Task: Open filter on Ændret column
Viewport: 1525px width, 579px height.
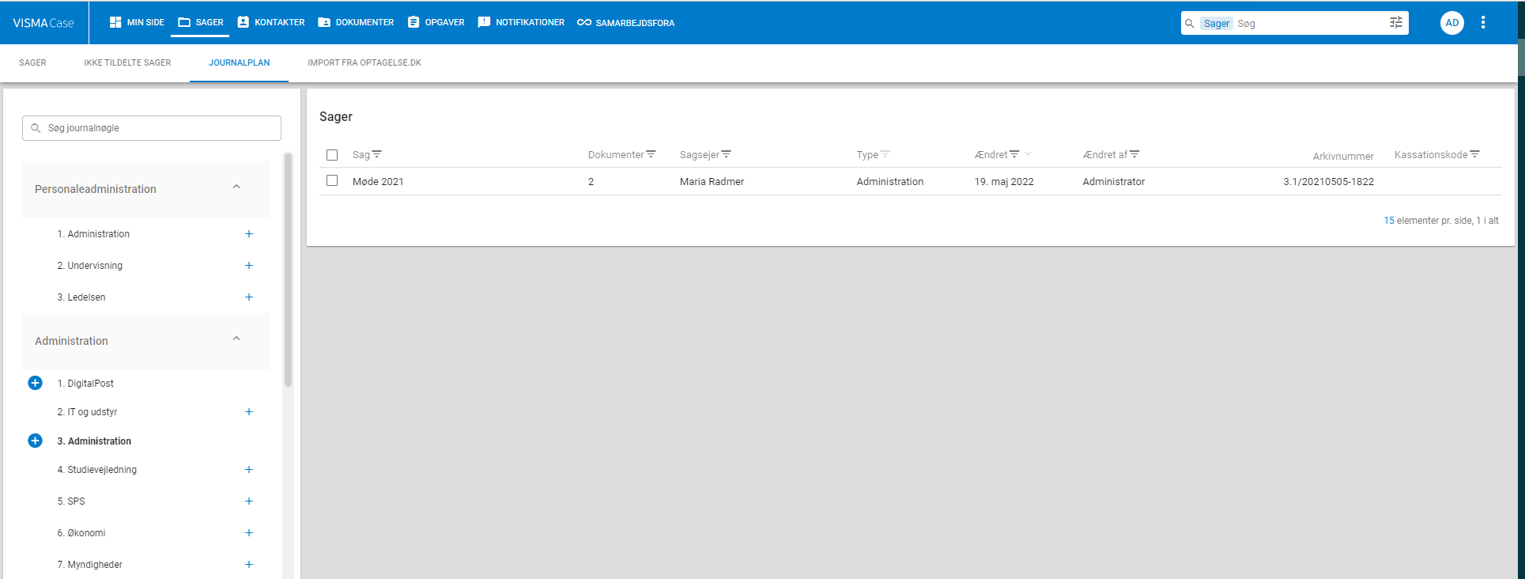Action: pyautogui.click(x=1014, y=154)
